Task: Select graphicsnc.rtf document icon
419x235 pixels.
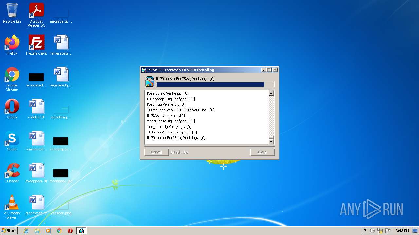Action: click(x=36, y=205)
